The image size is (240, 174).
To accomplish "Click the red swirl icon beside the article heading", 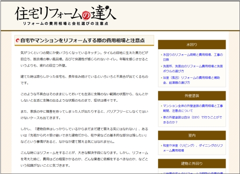I will [18, 40].
